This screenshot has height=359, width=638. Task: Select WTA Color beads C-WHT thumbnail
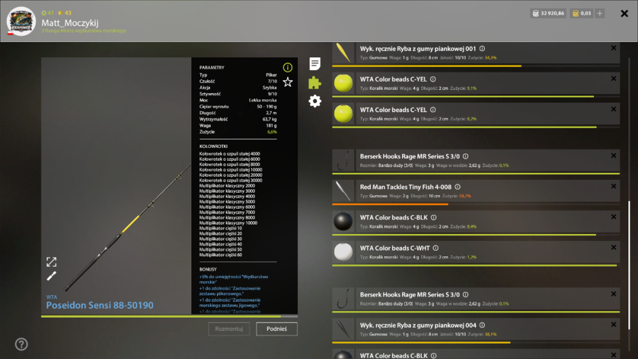pyautogui.click(x=343, y=252)
